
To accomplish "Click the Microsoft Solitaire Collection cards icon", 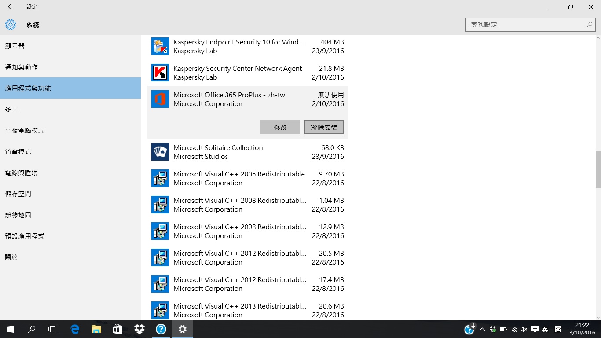I will (160, 152).
